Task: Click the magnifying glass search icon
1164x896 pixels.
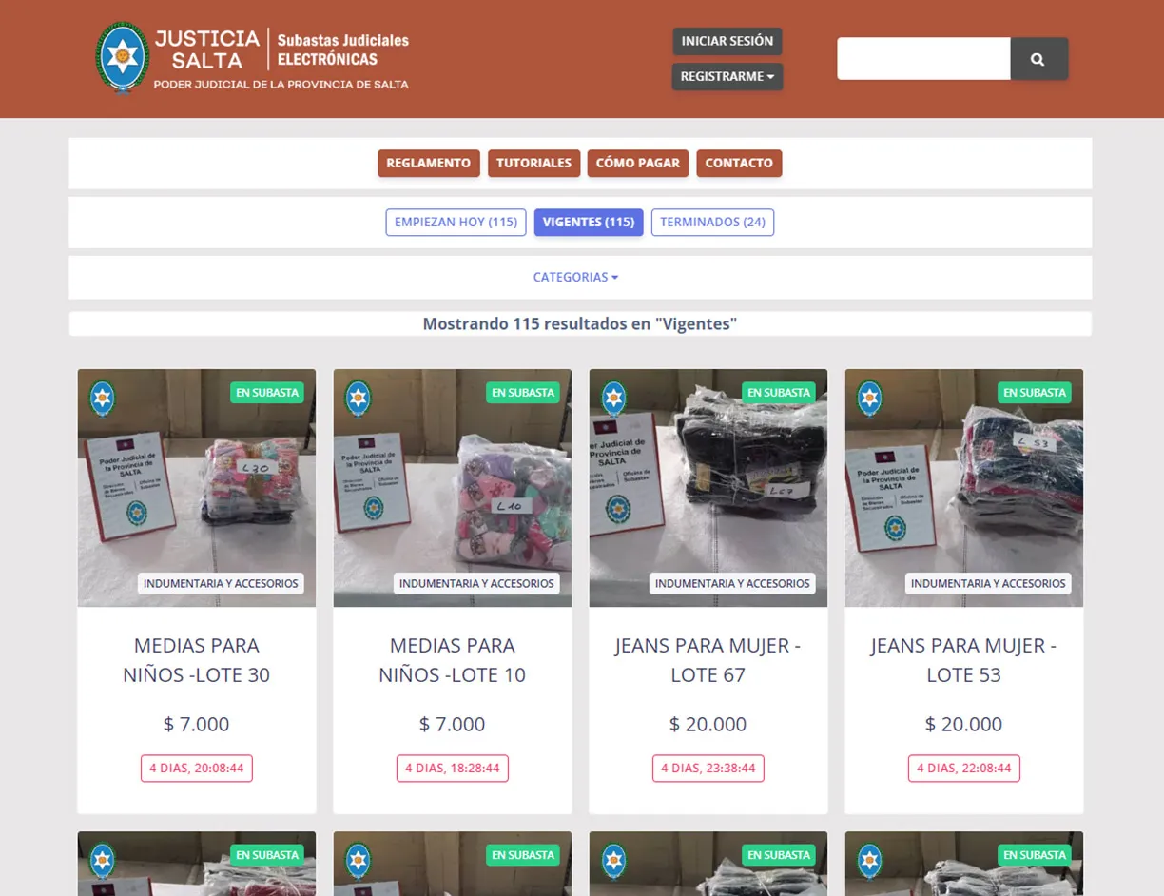Action: [x=1038, y=59]
